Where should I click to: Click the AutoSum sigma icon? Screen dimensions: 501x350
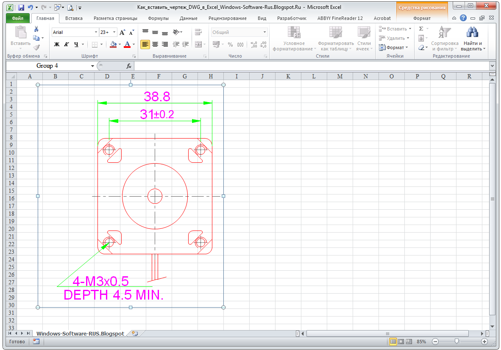click(421, 29)
